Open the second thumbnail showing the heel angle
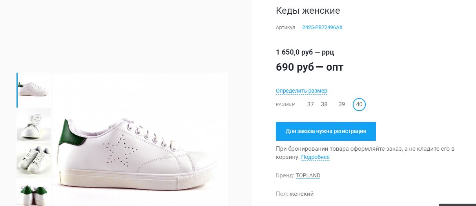The width and height of the screenshot is (476, 206). point(34,125)
